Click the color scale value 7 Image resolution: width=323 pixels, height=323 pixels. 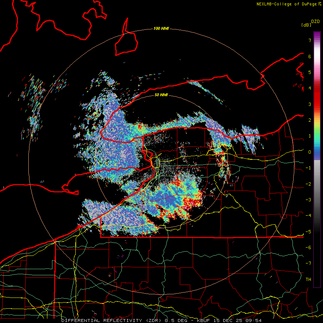click(x=310, y=40)
